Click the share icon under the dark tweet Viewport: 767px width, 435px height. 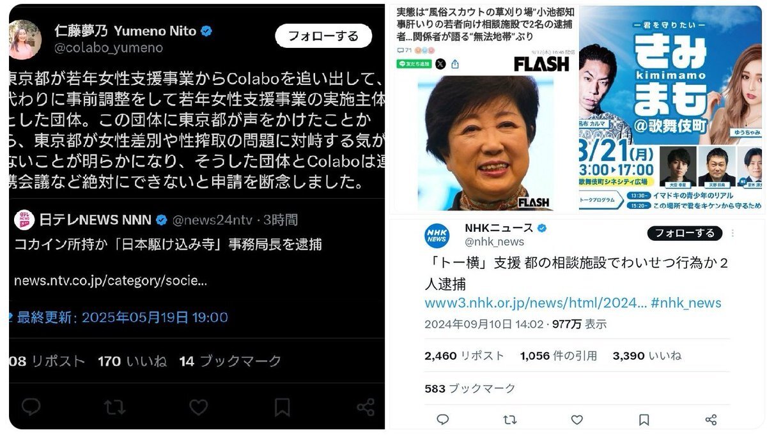tap(365, 407)
